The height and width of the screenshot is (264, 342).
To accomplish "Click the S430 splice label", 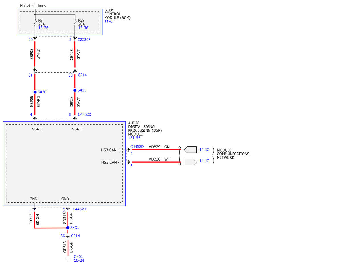I will tap(42, 92).
